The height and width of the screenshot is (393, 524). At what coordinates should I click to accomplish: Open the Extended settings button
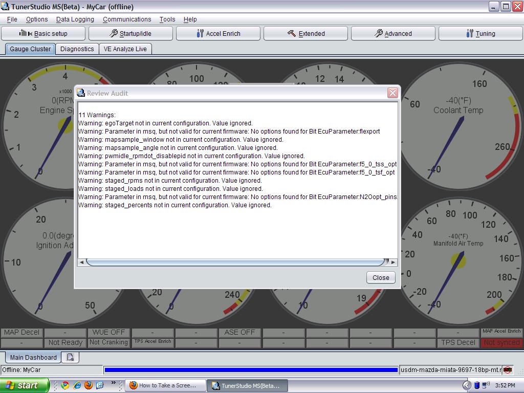pyautogui.click(x=306, y=33)
